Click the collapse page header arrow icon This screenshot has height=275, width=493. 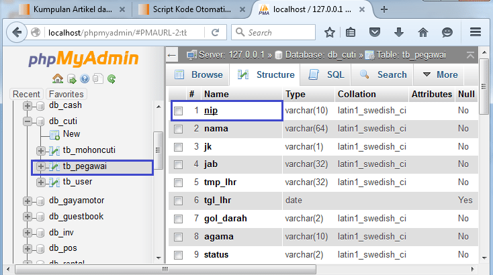pos(470,55)
